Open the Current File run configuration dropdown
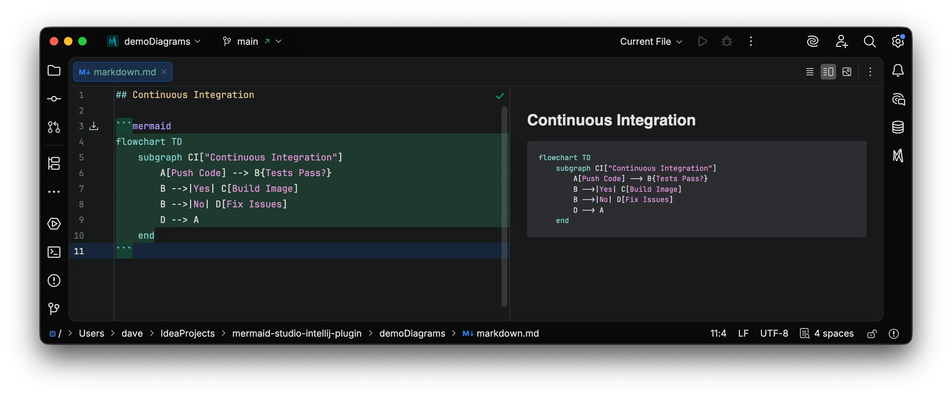The height and width of the screenshot is (397, 952). 650,41
